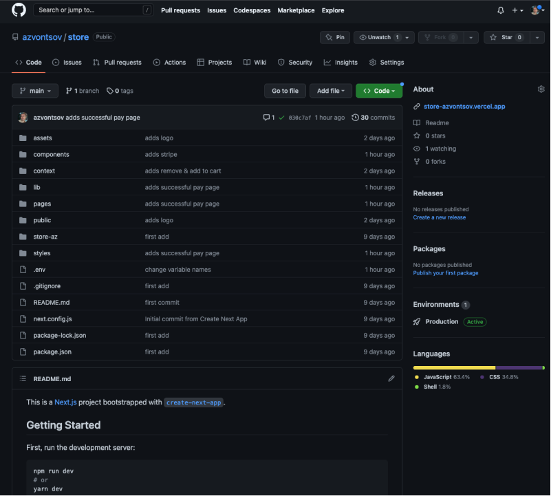Screen dimensions: 551x496
Task: Click the JavaScript 63.4% language entry
Action: click(442, 377)
